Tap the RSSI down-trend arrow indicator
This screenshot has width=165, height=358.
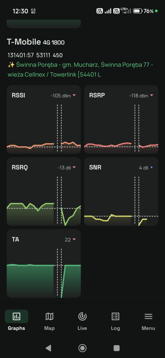(x=74, y=95)
